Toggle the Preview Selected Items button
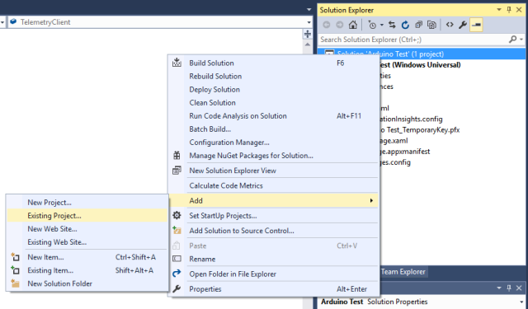The image size is (528, 309). (x=476, y=25)
